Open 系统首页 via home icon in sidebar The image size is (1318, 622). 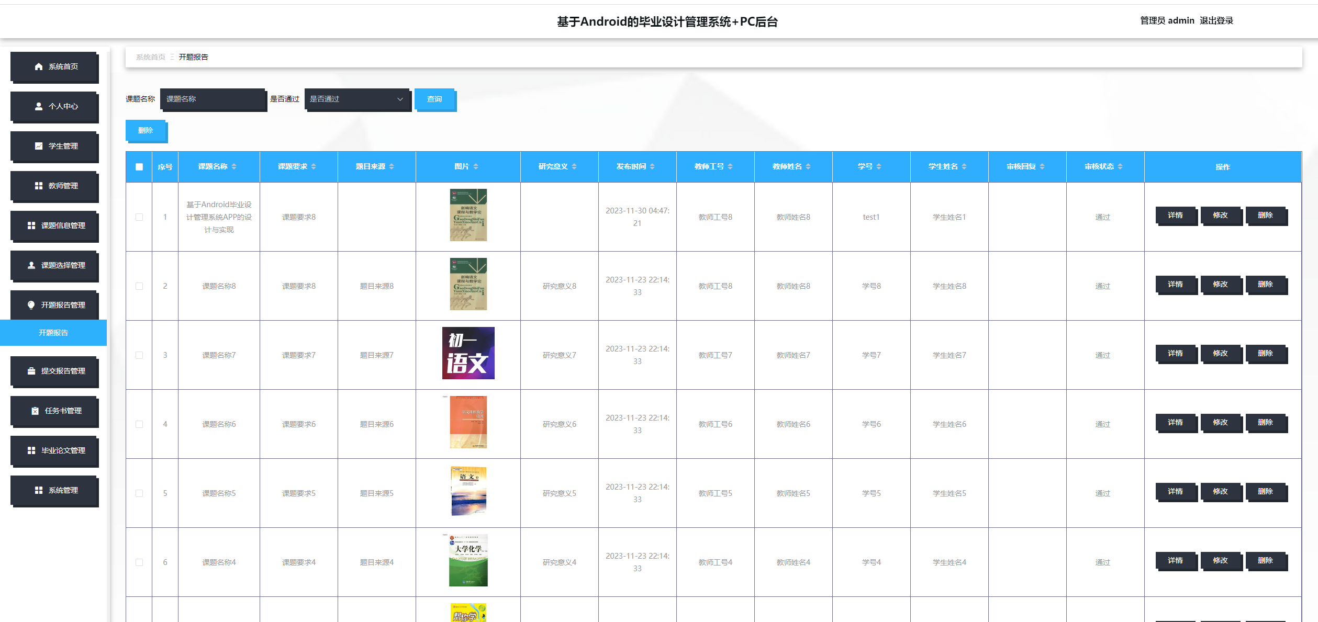[39, 67]
